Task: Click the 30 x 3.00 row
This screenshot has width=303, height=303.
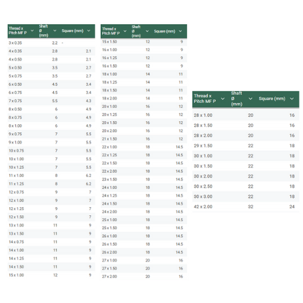Action: [x=245, y=197]
